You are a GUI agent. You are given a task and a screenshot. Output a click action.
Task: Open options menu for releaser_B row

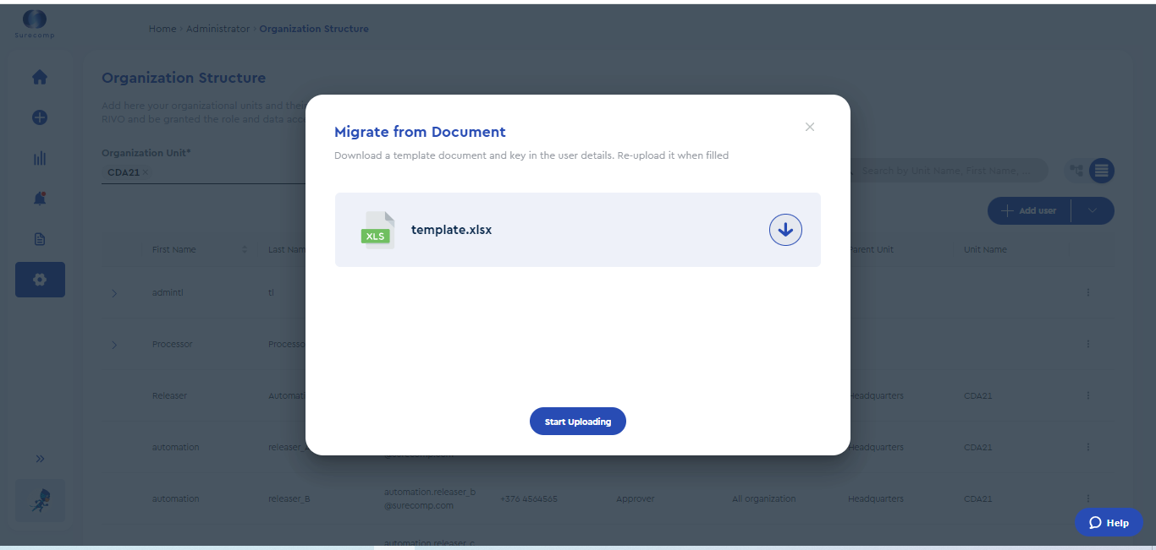click(x=1088, y=498)
